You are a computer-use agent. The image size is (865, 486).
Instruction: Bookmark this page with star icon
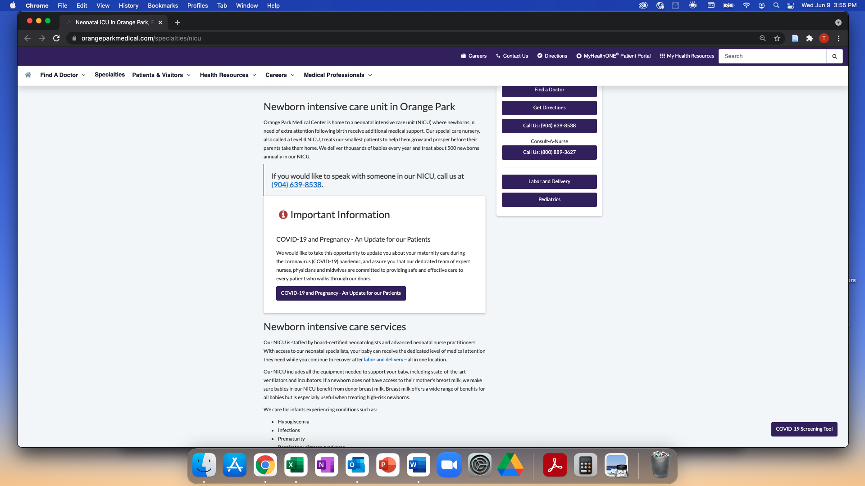pyautogui.click(x=777, y=38)
